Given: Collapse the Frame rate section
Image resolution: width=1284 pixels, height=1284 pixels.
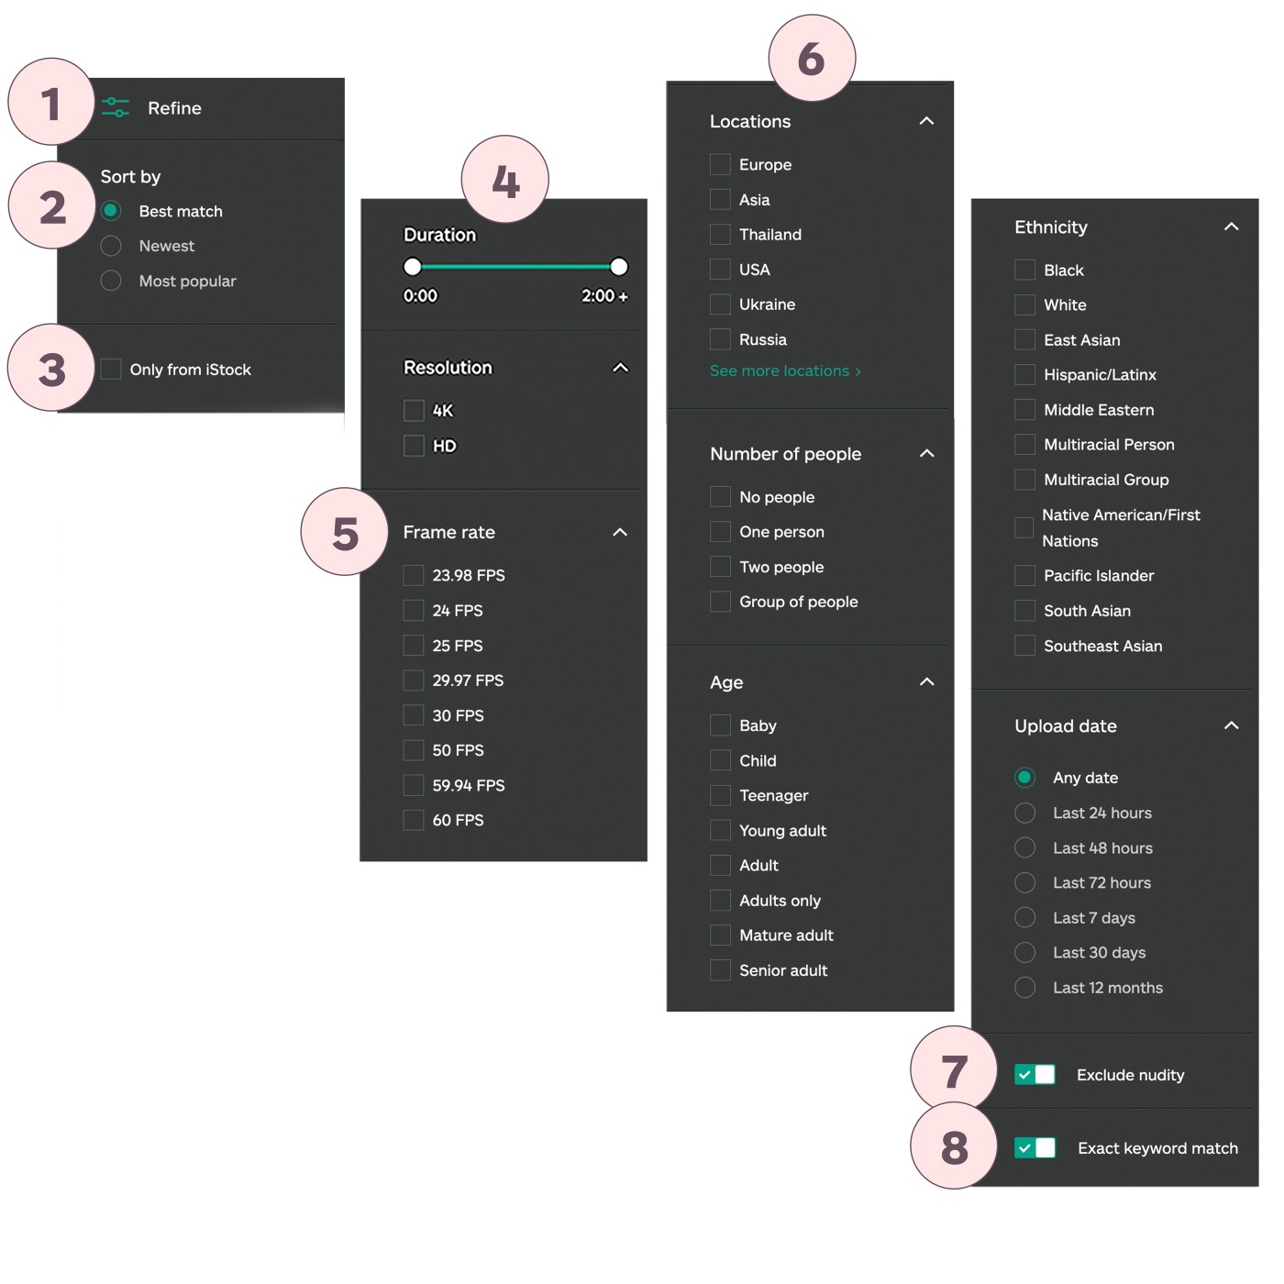Looking at the screenshot, I should (x=620, y=533).
